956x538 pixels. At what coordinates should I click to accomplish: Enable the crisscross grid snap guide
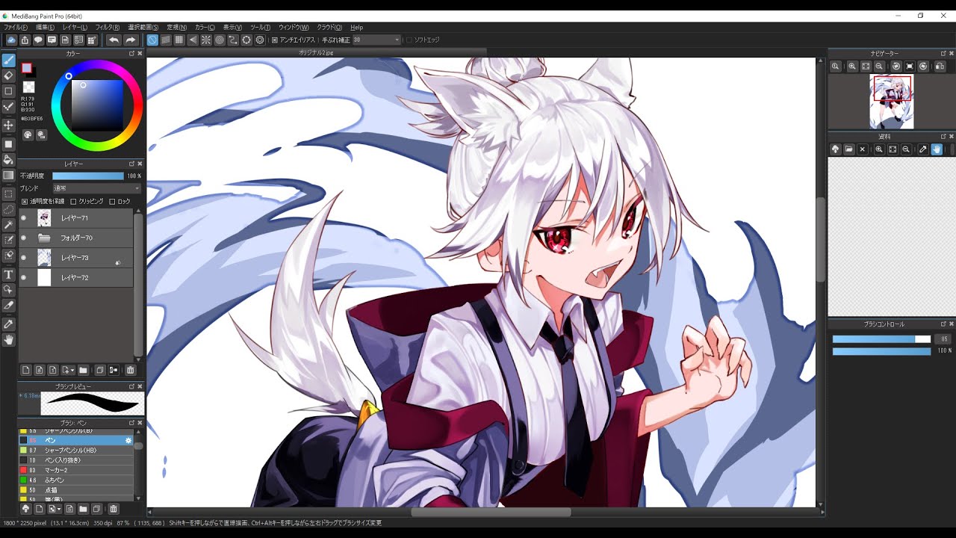(x=179, y=40)
